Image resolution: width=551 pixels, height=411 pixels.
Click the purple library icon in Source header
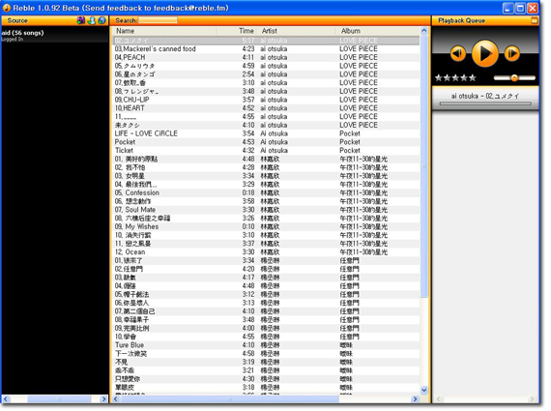[x=81, y=20]
